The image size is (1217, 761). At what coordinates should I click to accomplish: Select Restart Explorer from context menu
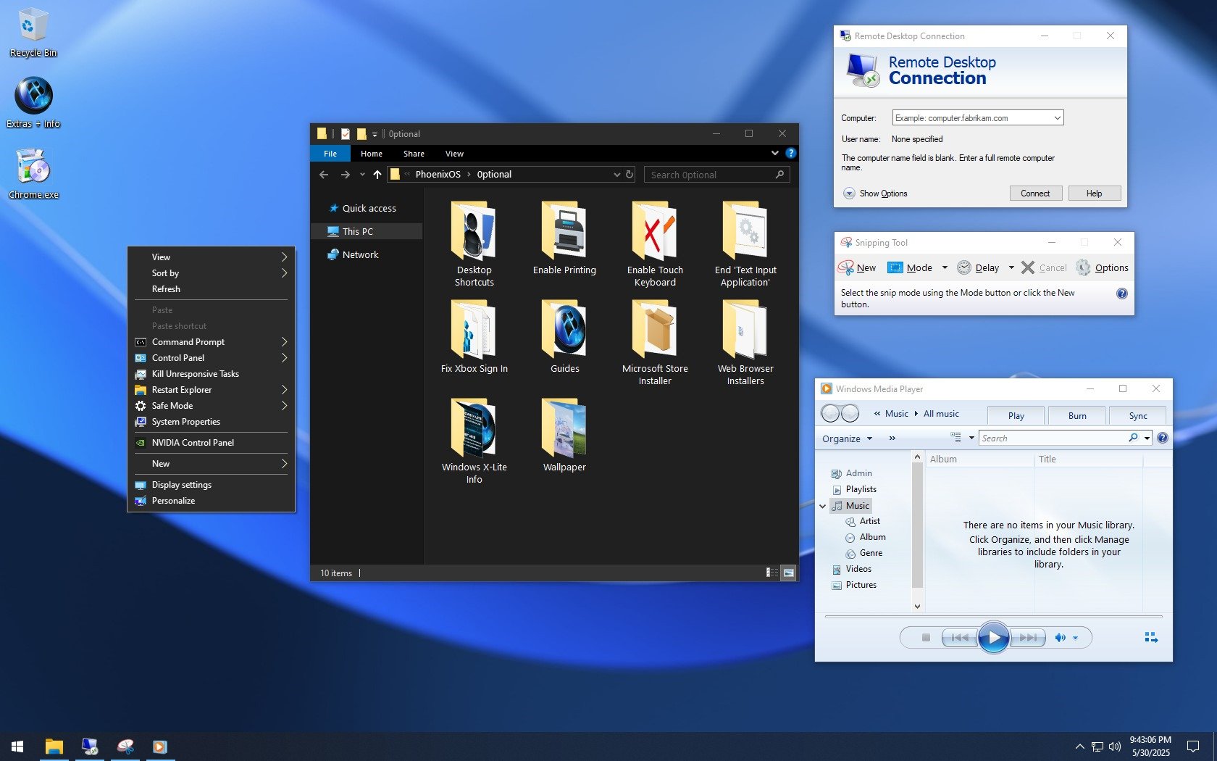click(182, 390)
